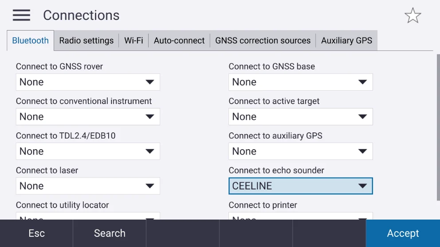This screenshot has height=247, width=440.
Task: Expand the Connect to TDL2.4/EDB10 dropdown
Action: [x=88, y=151]
